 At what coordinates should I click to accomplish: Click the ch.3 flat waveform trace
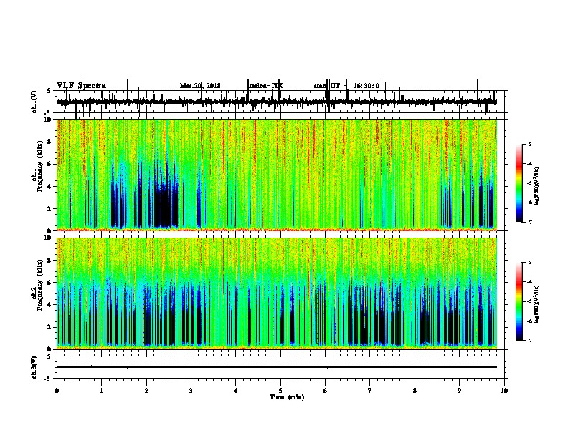click(277, 367)
